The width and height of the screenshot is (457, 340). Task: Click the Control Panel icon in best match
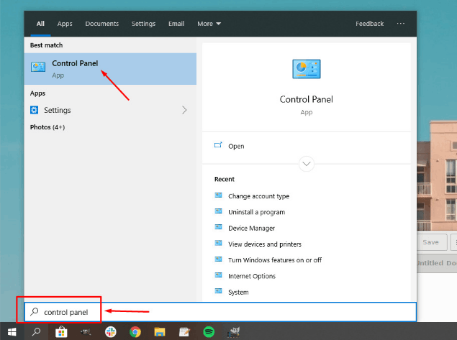pos(38,67)
